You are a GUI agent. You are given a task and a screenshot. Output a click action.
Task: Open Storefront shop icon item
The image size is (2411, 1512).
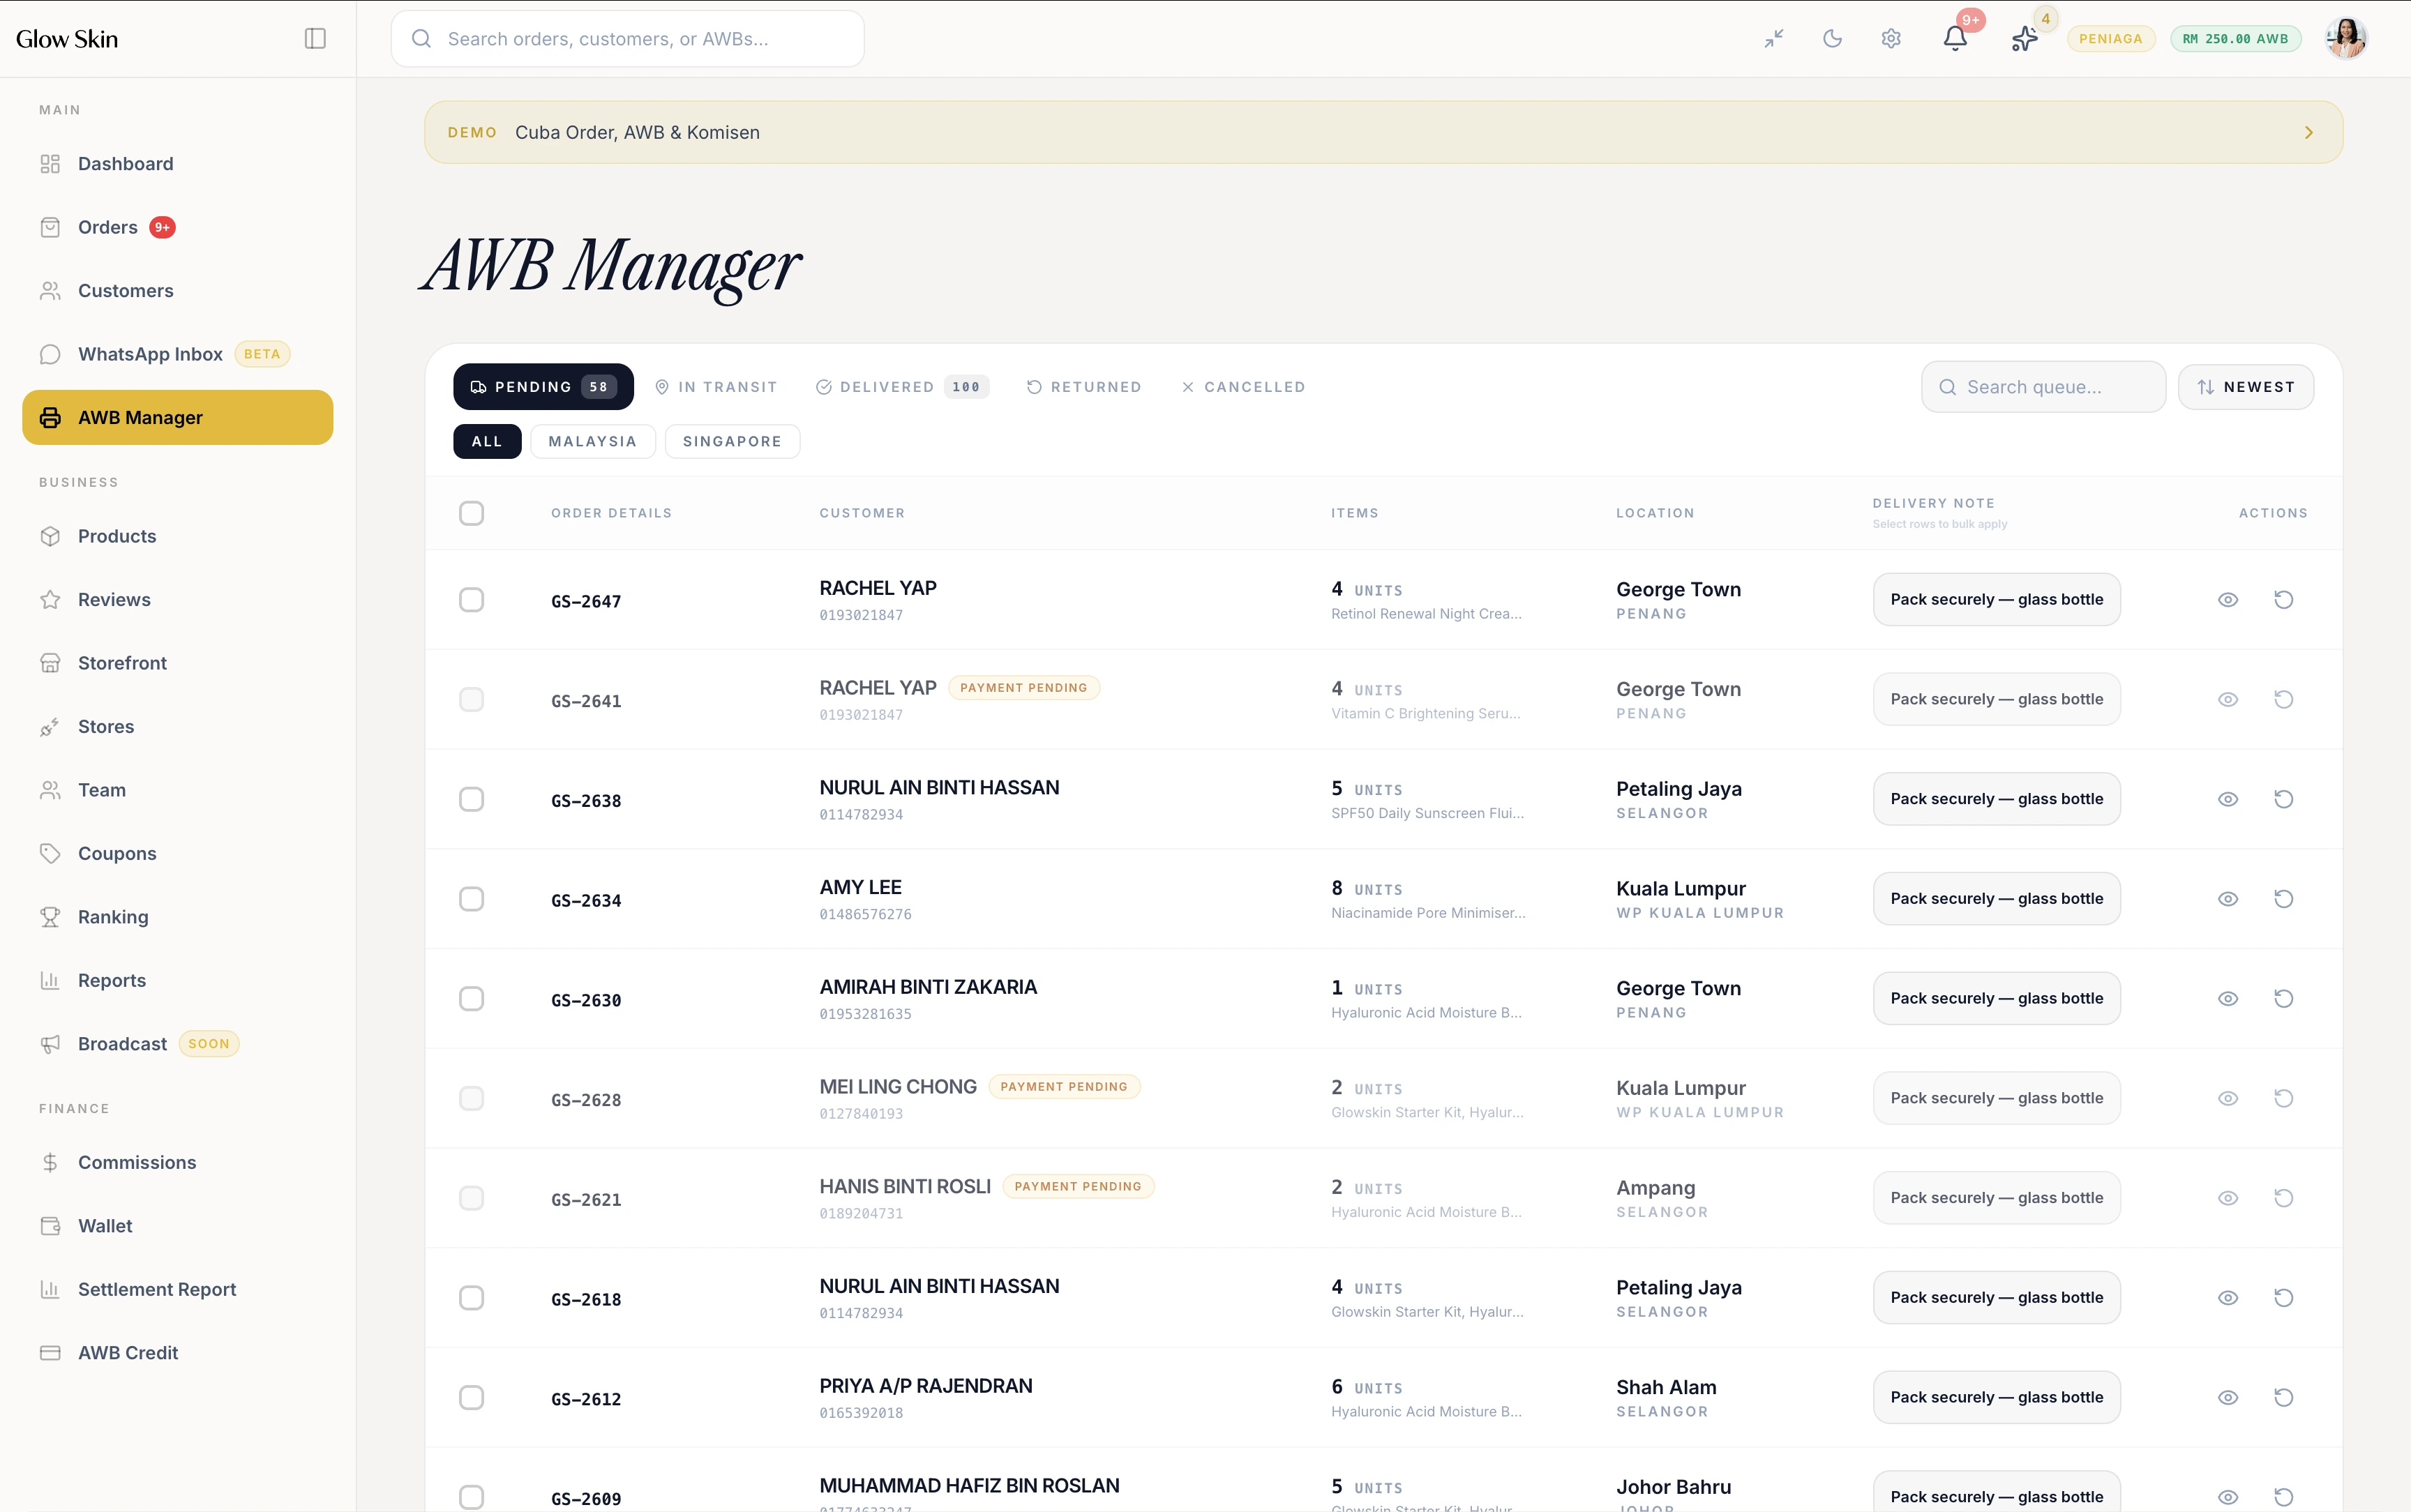point(178,663)
